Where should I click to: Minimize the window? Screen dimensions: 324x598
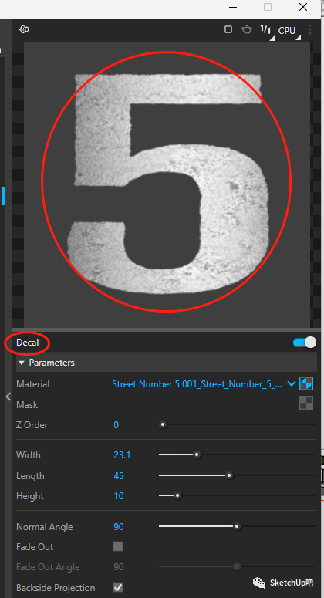pyautogui.click(x=232, y=7)
